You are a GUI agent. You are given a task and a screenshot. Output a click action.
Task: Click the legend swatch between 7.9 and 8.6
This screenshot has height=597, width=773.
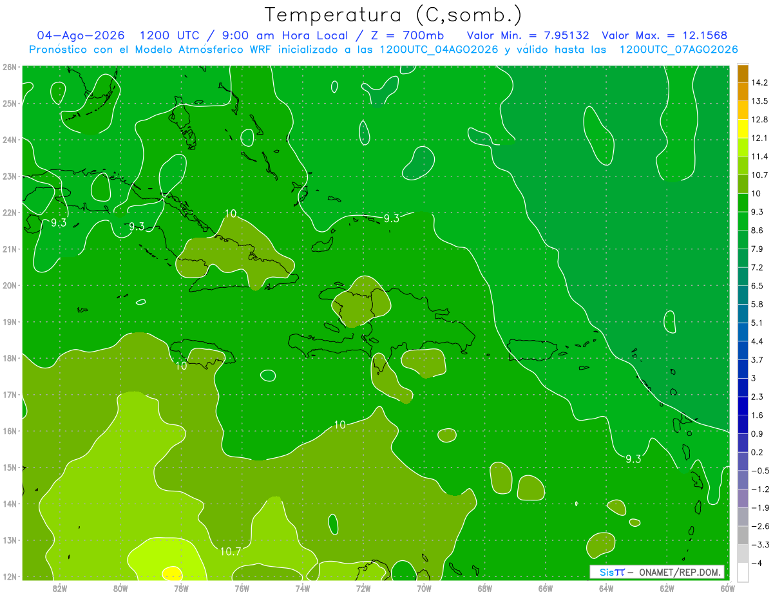coord(743,240)
